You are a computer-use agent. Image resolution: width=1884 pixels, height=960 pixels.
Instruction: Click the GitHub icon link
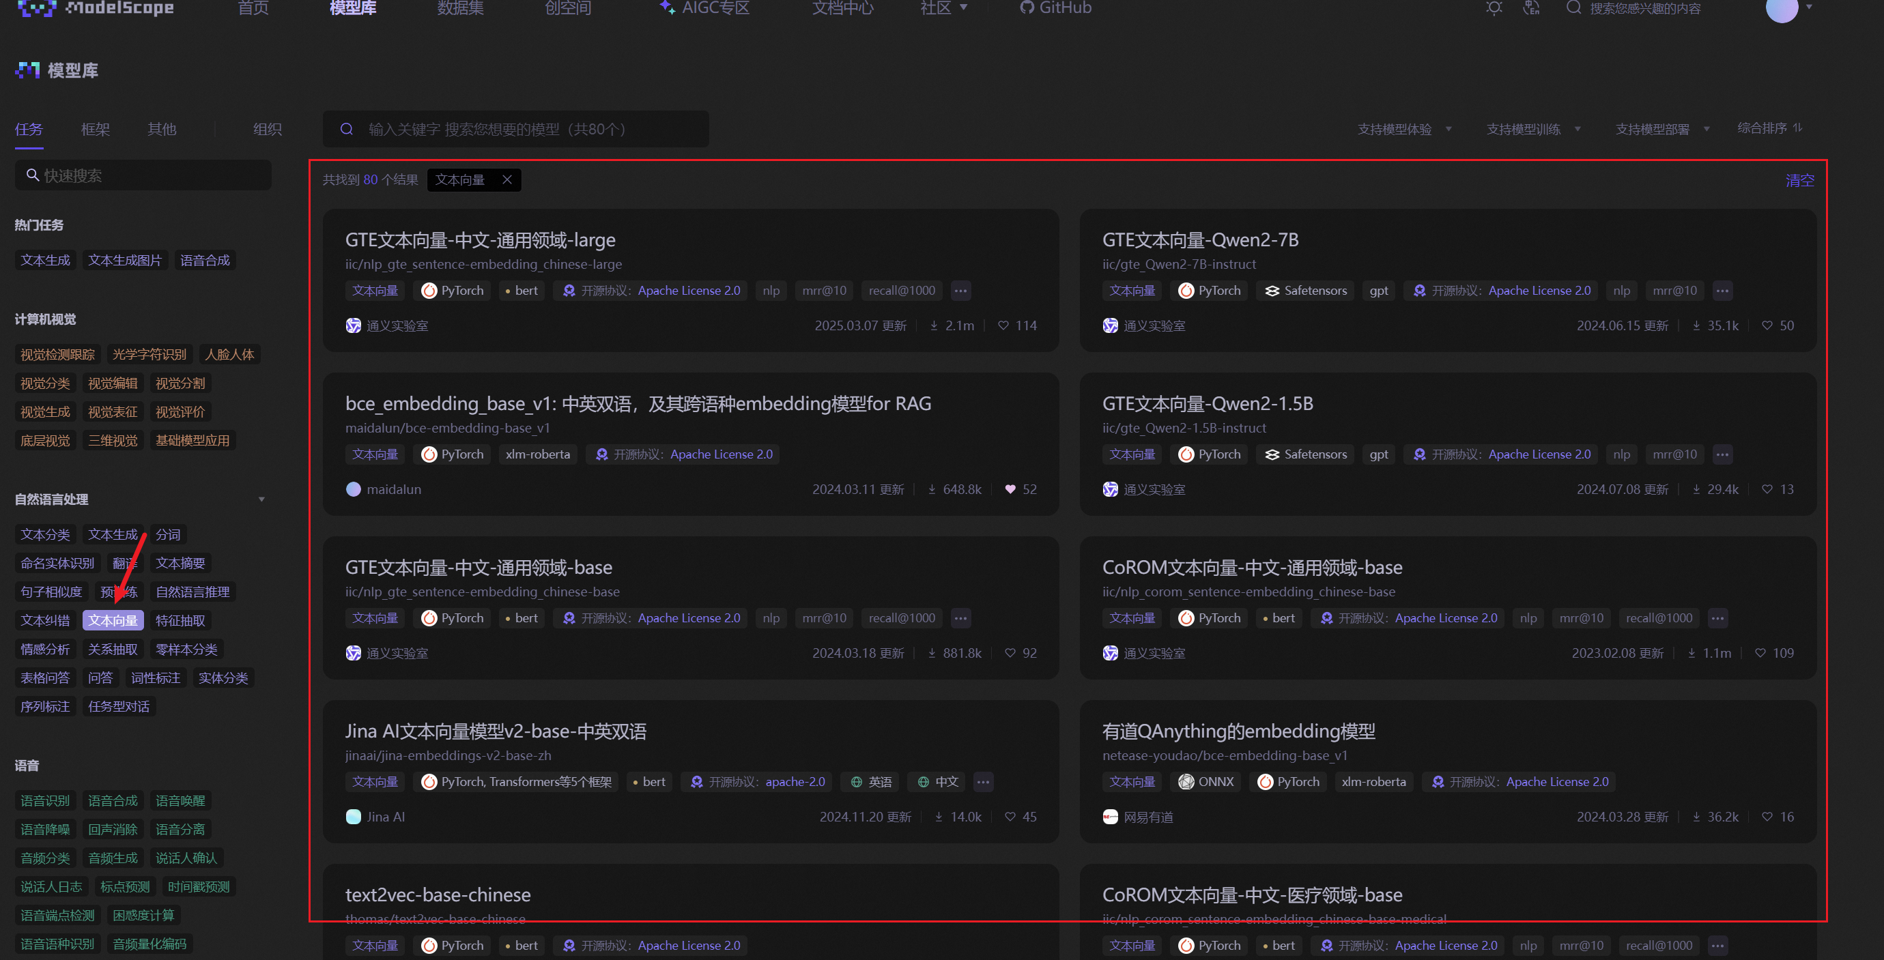[1027, 8]
